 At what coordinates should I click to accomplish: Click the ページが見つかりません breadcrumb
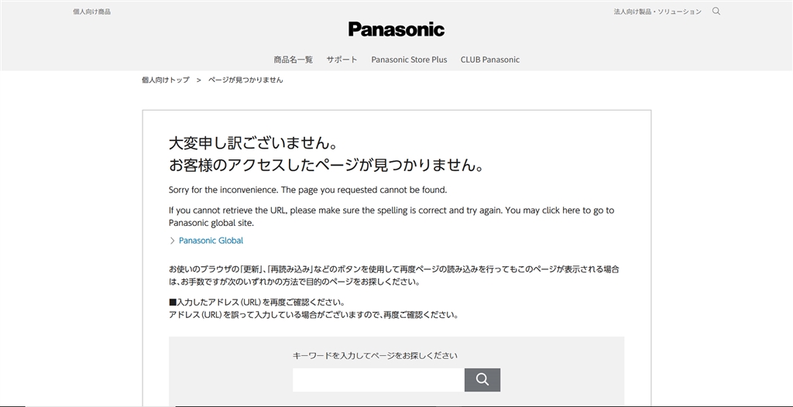tap(245, 80)
